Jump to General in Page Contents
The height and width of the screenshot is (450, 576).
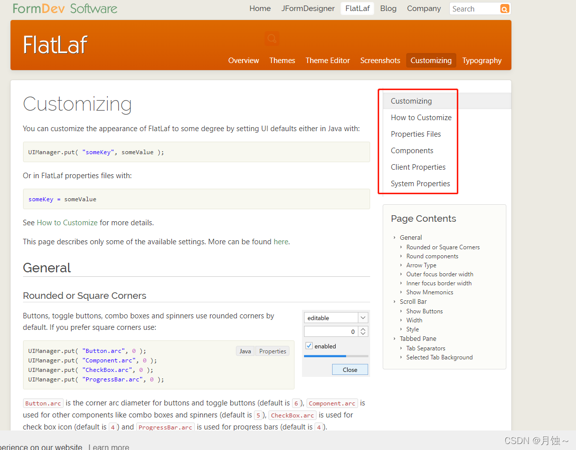click(x=411, y=237)
